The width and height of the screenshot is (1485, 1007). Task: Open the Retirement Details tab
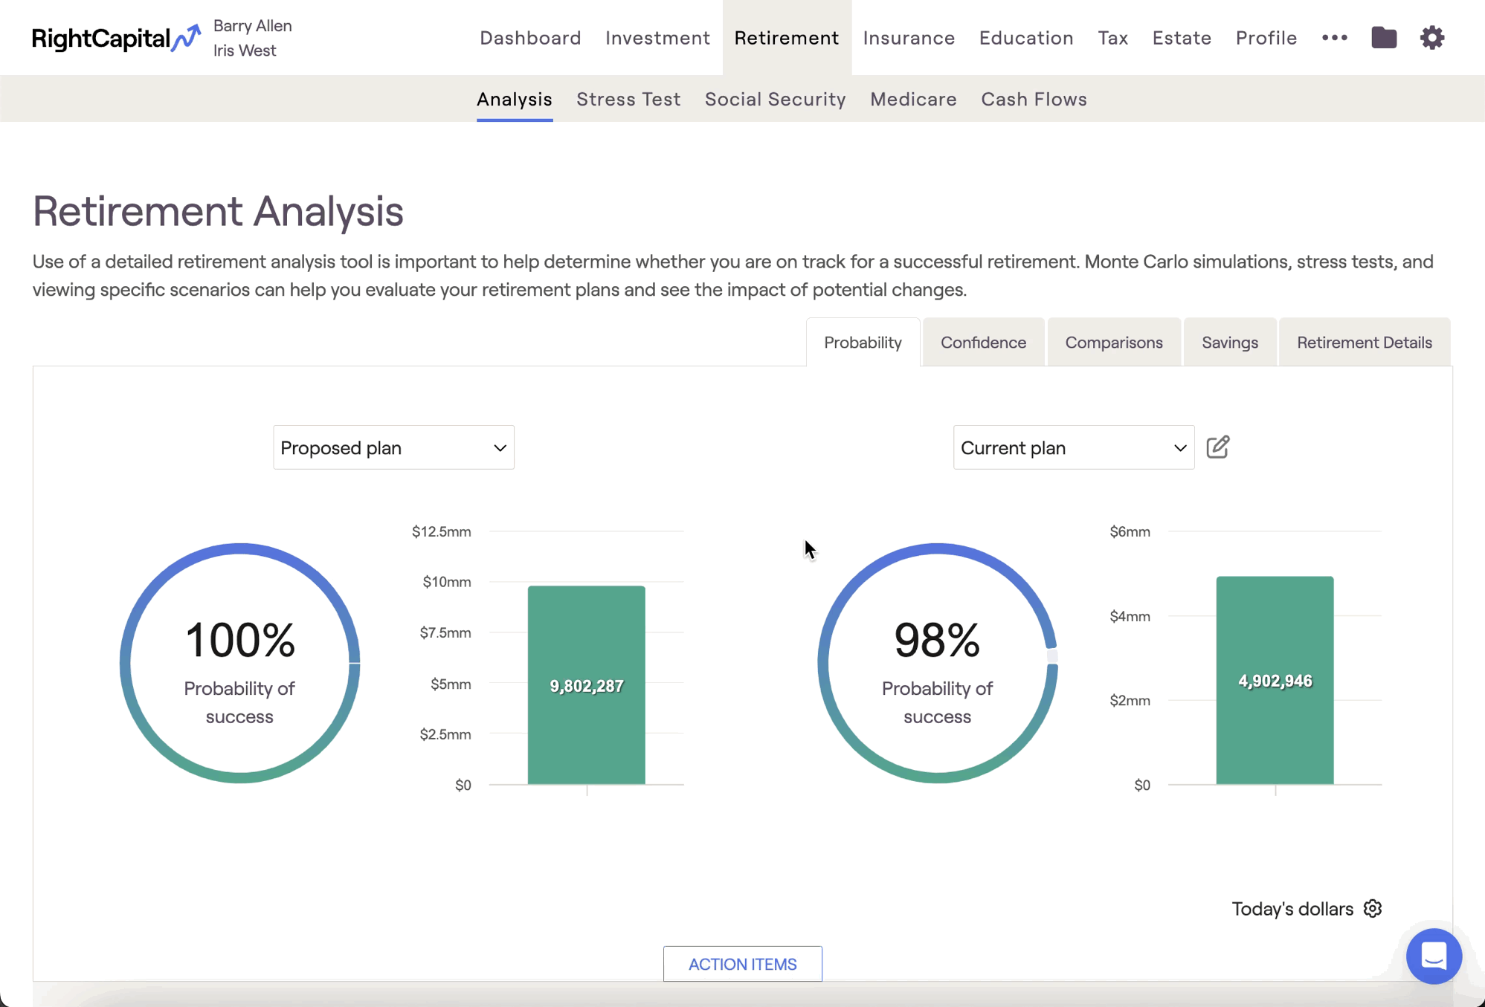[x=1364, y=343]
